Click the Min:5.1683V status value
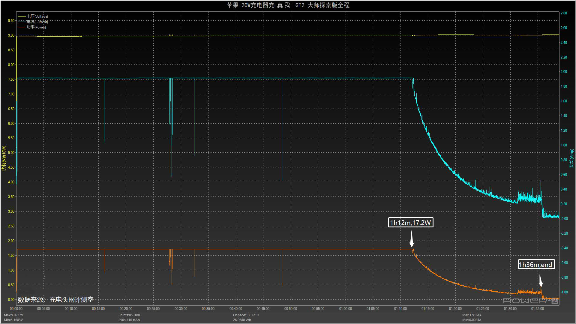 [13, 320]
